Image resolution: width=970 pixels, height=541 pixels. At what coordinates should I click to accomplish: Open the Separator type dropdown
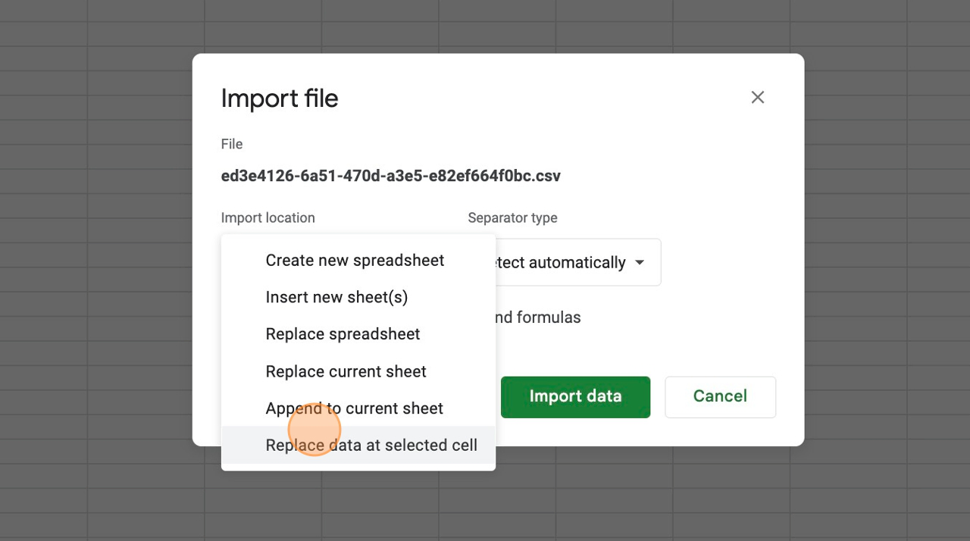point(576,263)
